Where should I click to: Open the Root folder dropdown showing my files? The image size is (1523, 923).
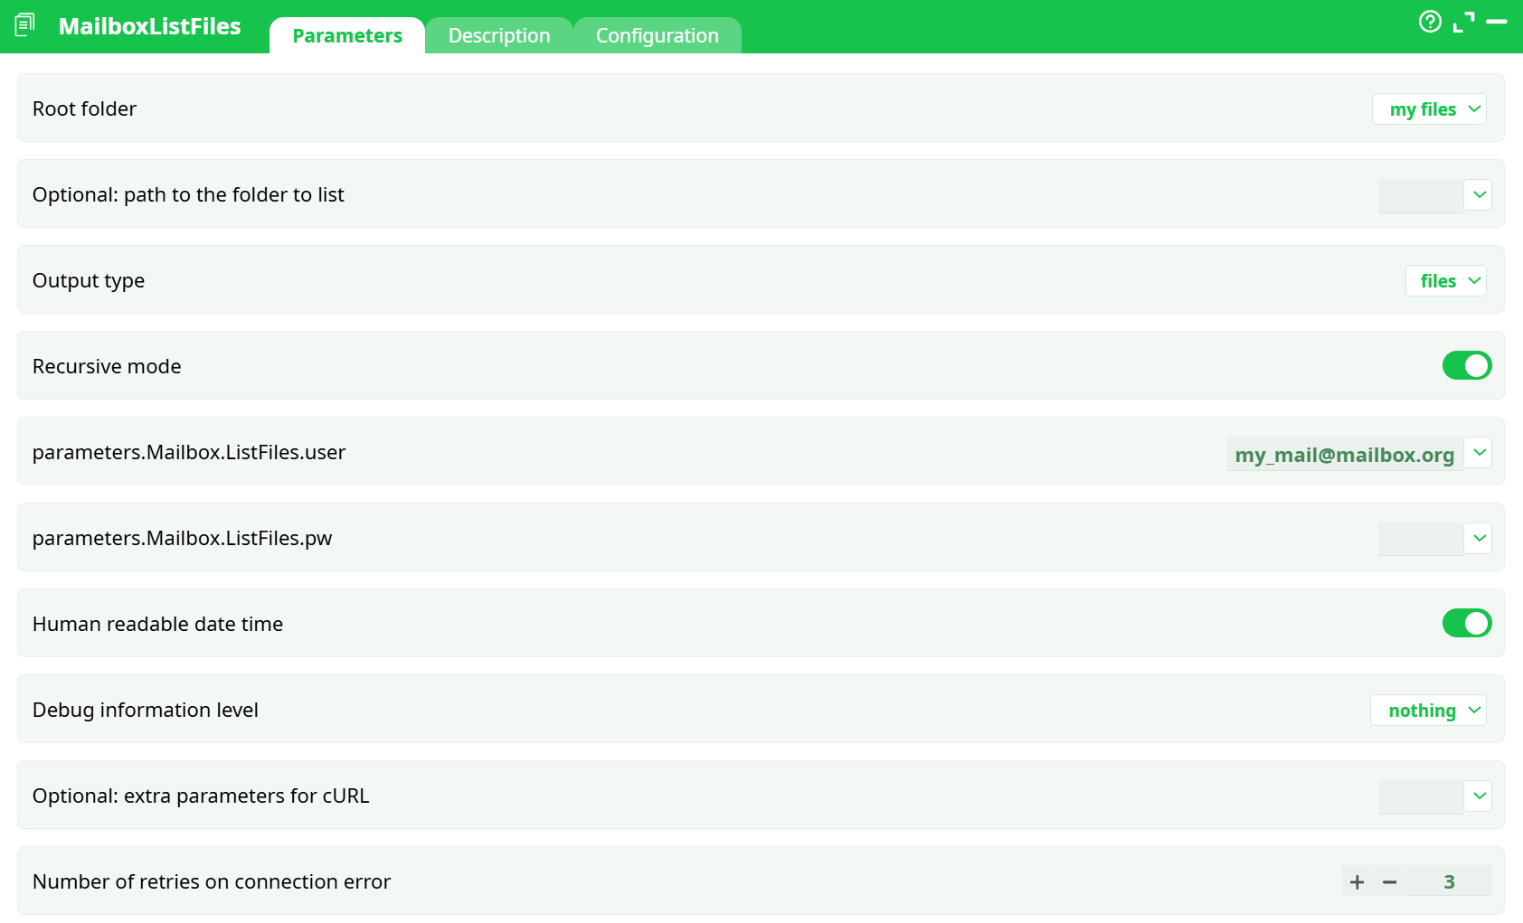[1429, 108]
